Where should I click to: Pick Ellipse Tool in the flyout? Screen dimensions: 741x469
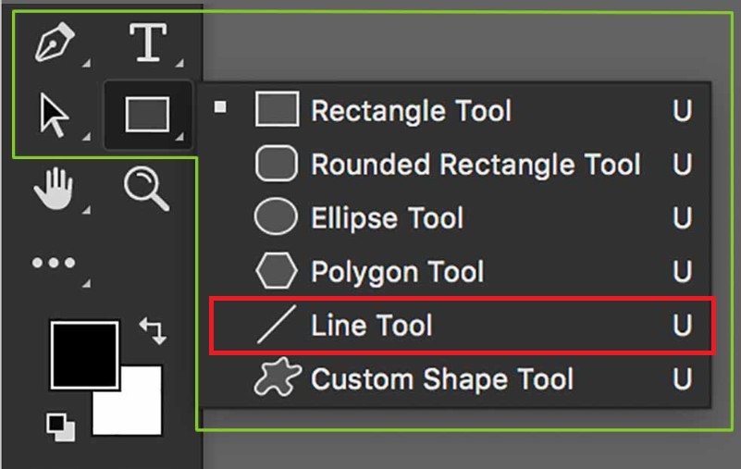[x=387, y=218]
